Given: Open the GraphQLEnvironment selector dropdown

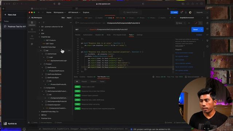Looking at the screenshot, I should coord(191,18).
